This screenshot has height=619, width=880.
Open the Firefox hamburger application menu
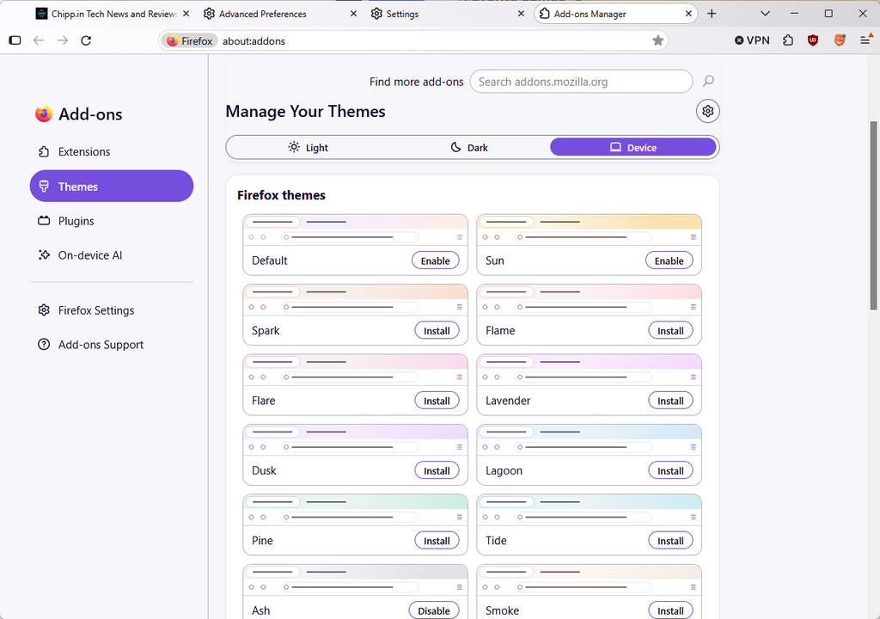865,40
